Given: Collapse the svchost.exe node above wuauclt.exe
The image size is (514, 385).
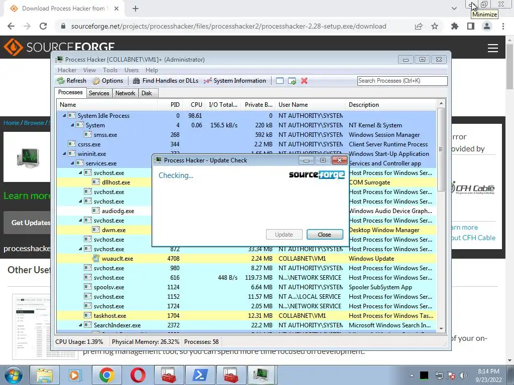Looking at the screenshot, I should point(80,249).
